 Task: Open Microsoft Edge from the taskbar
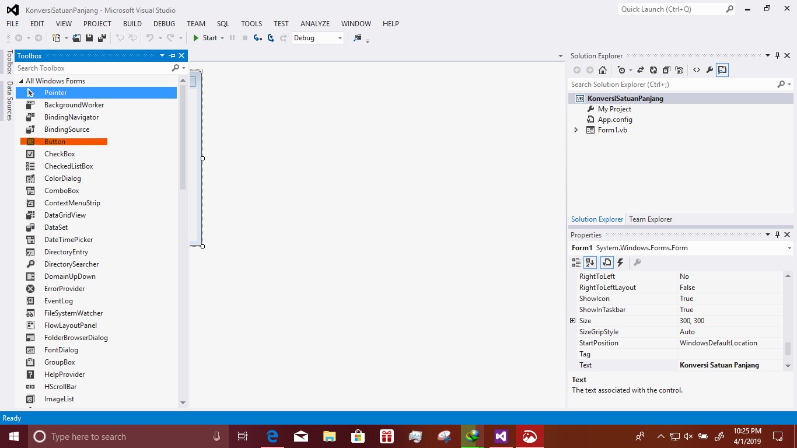click(272, 436)
